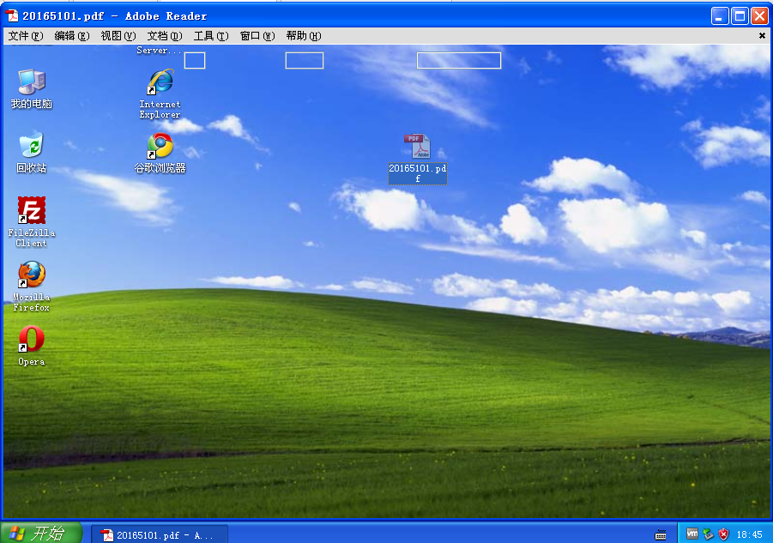Check the time on the taskbar clock

(x=750, y=534)
